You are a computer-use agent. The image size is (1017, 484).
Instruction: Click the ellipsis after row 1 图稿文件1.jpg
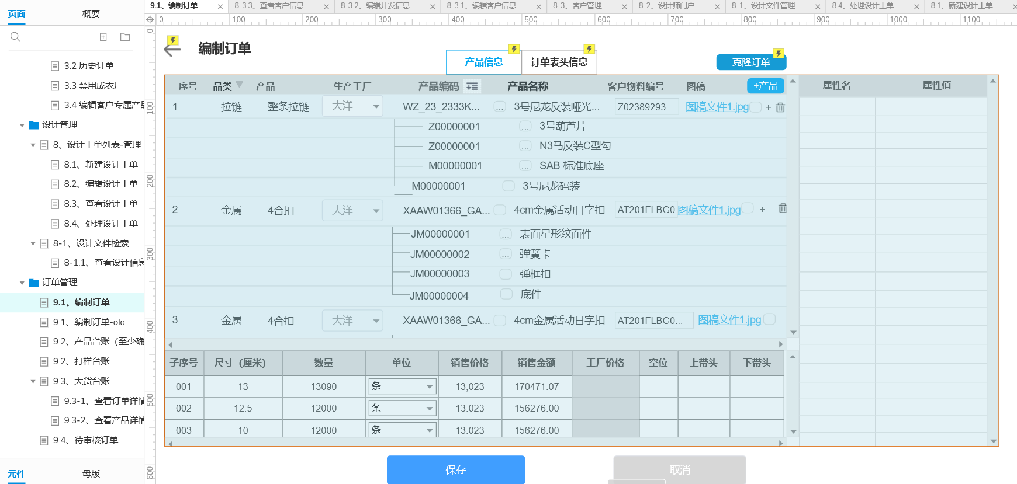pos(756,107)
